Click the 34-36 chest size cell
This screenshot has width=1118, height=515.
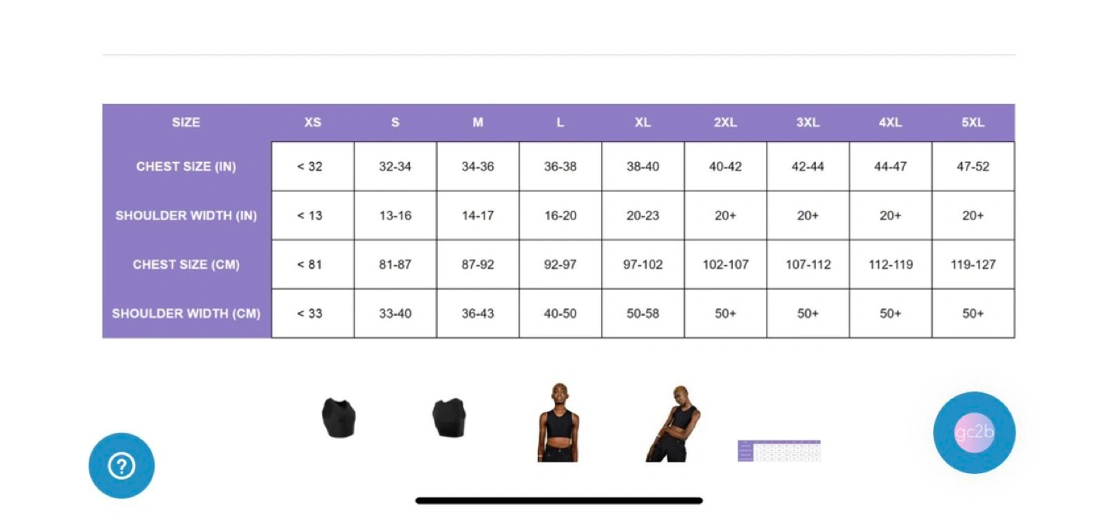coord(478,166)
